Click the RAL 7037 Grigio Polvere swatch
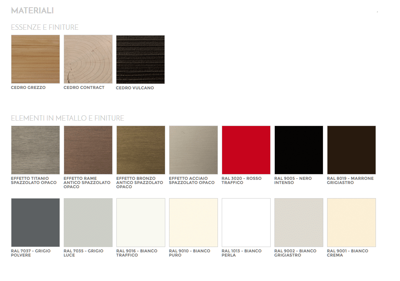Viewport: 400px width, 281px height. click(x=35, y=223)
